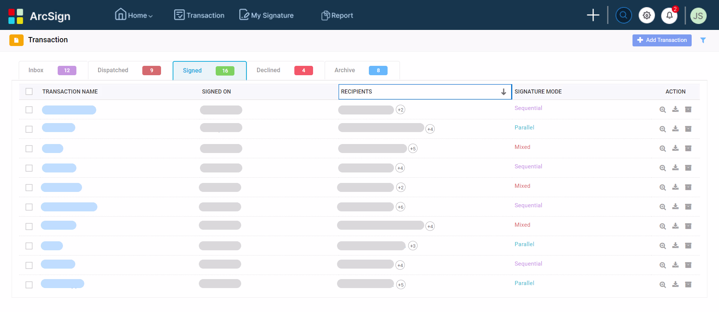The height and width of the screenshot is (312, 719).
Task: Open the filter funnel icon
Action: tap(703, 40)
